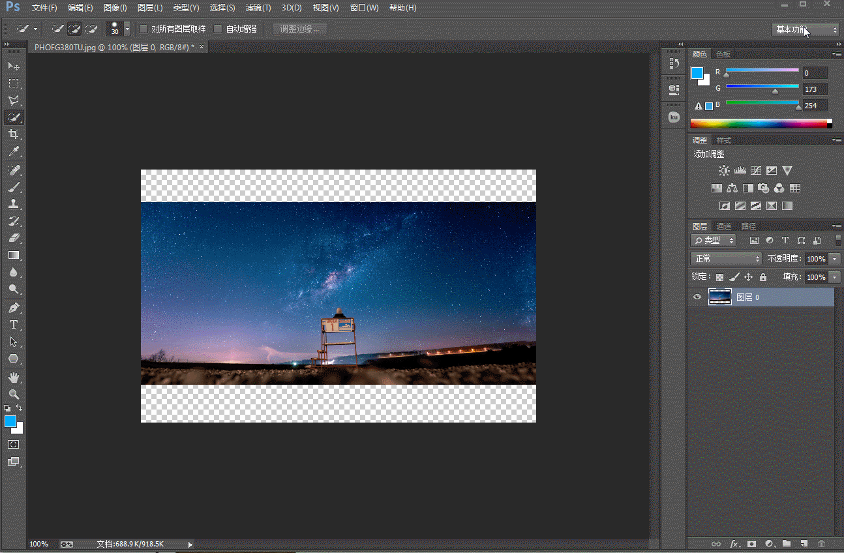Click the delete layer trash icon

coord(821,543)
